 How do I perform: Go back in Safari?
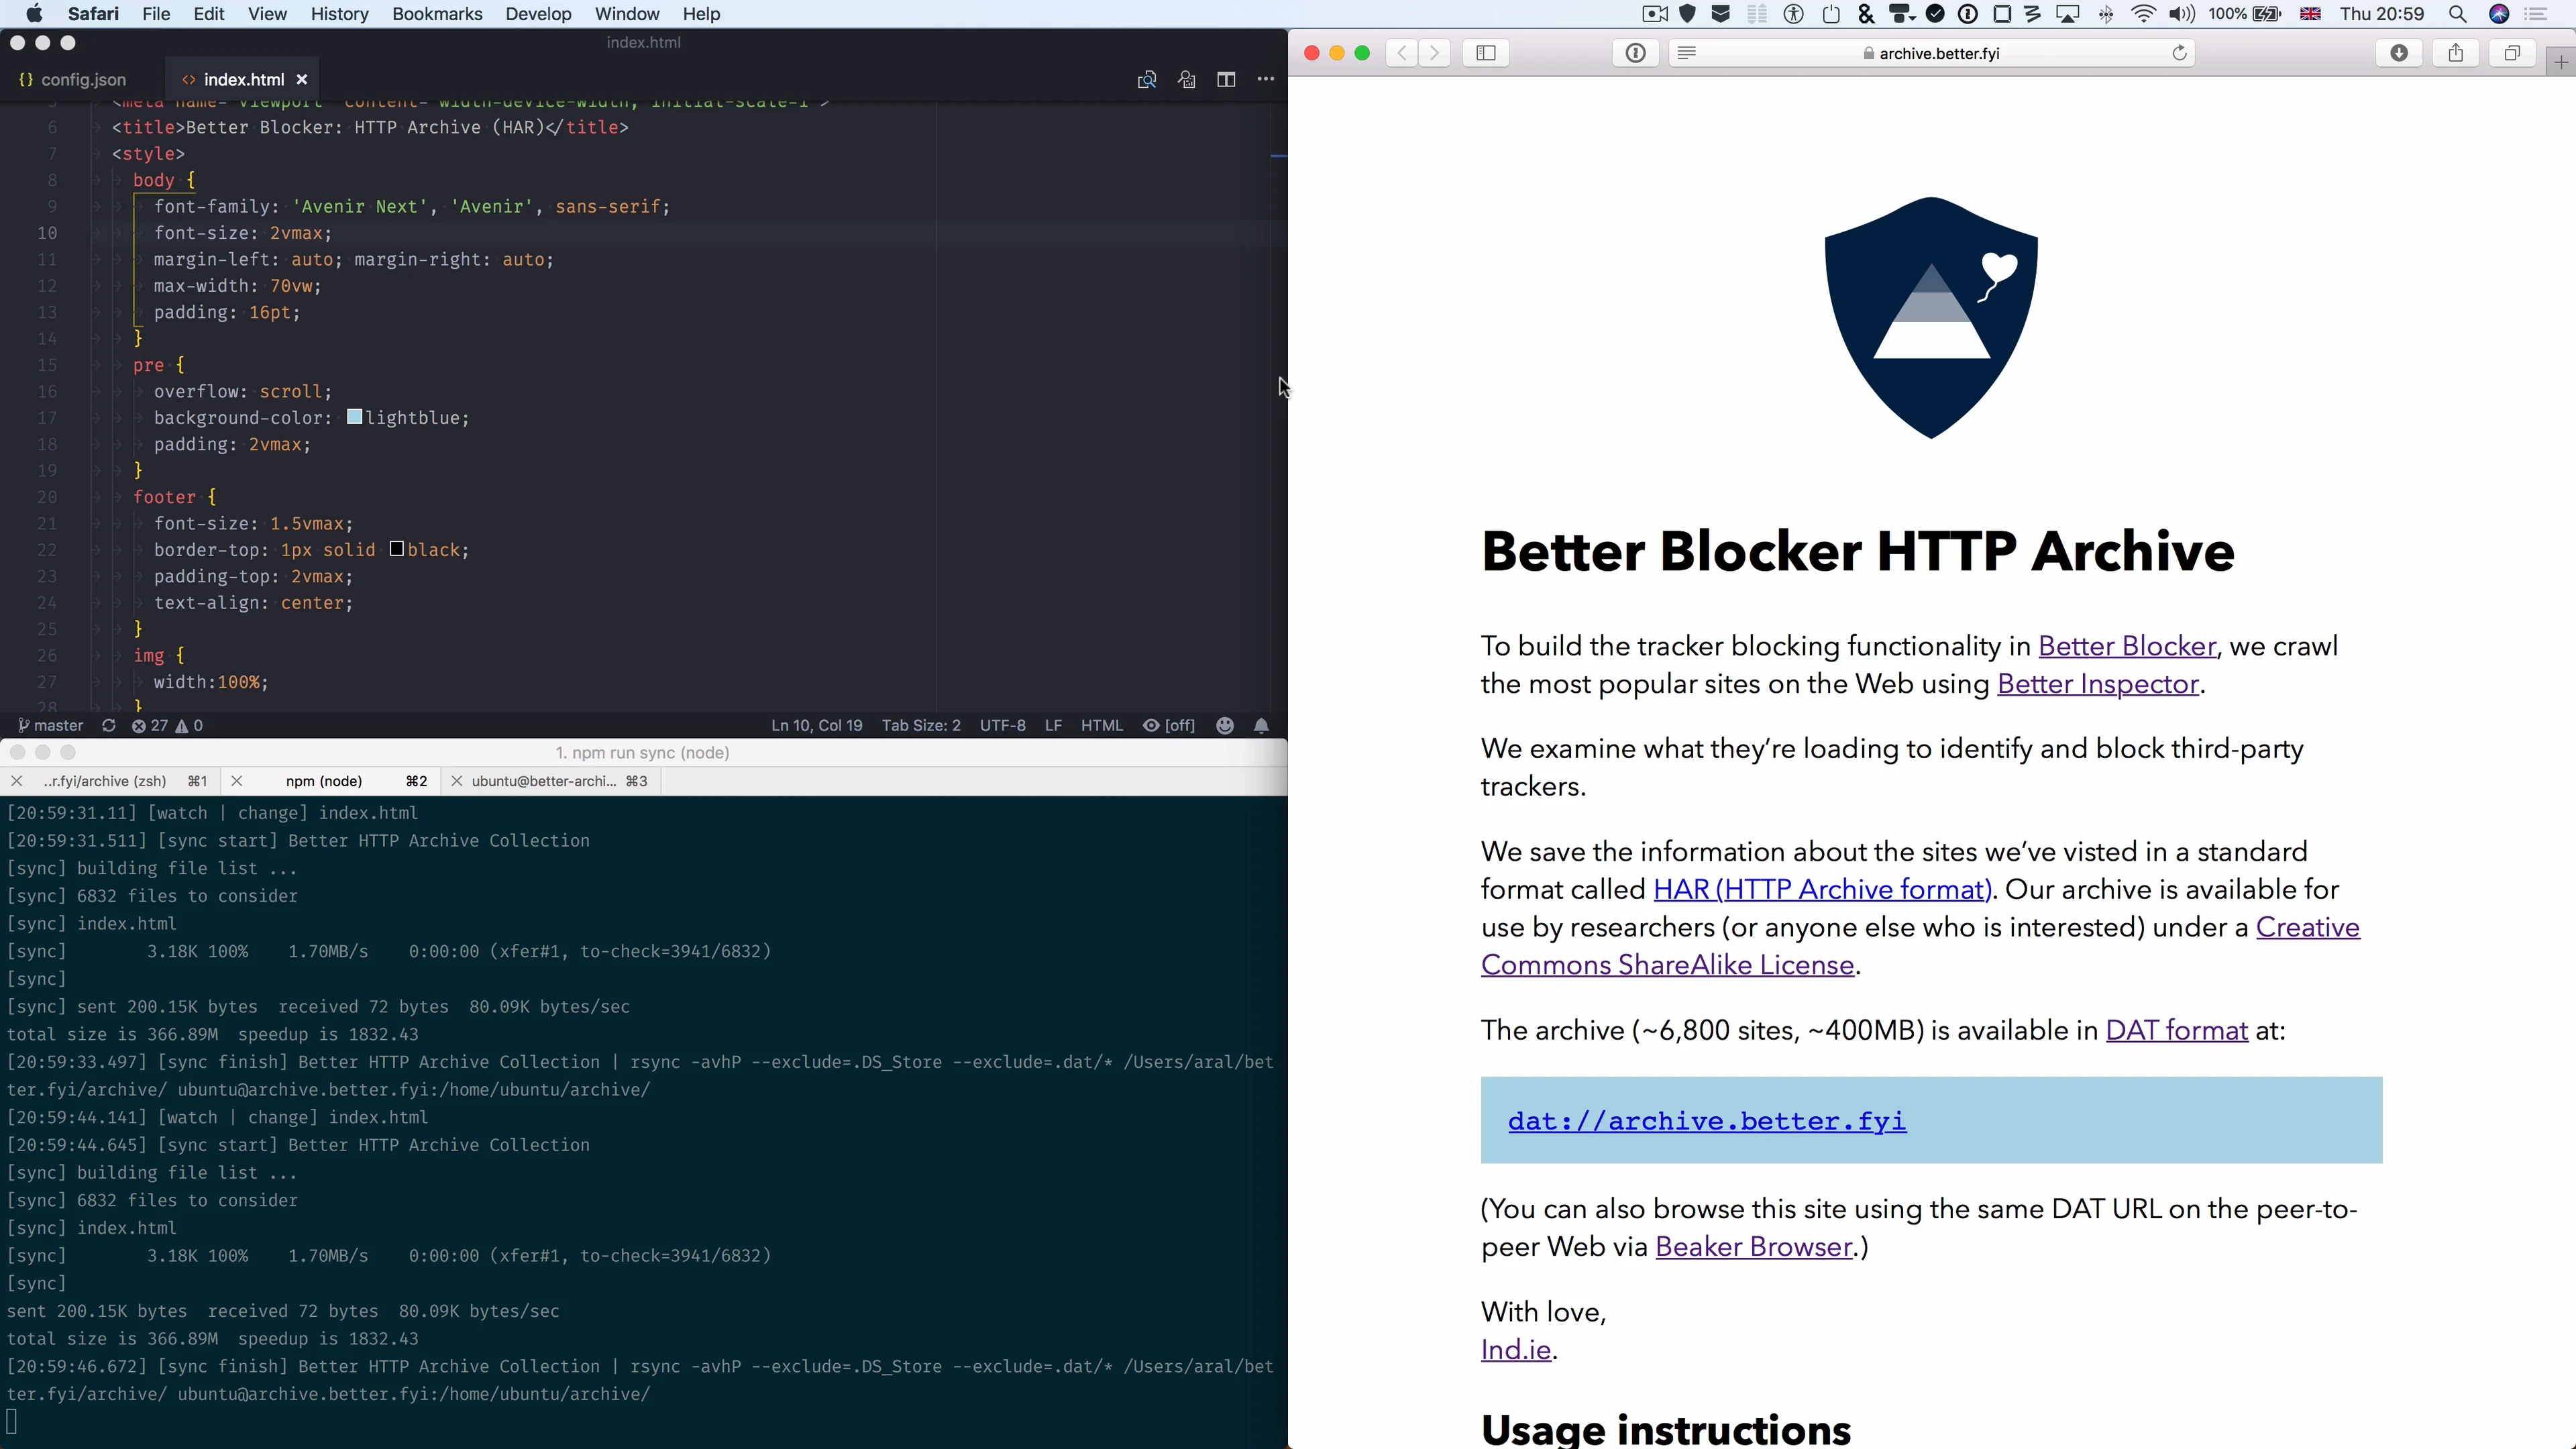1402,53
